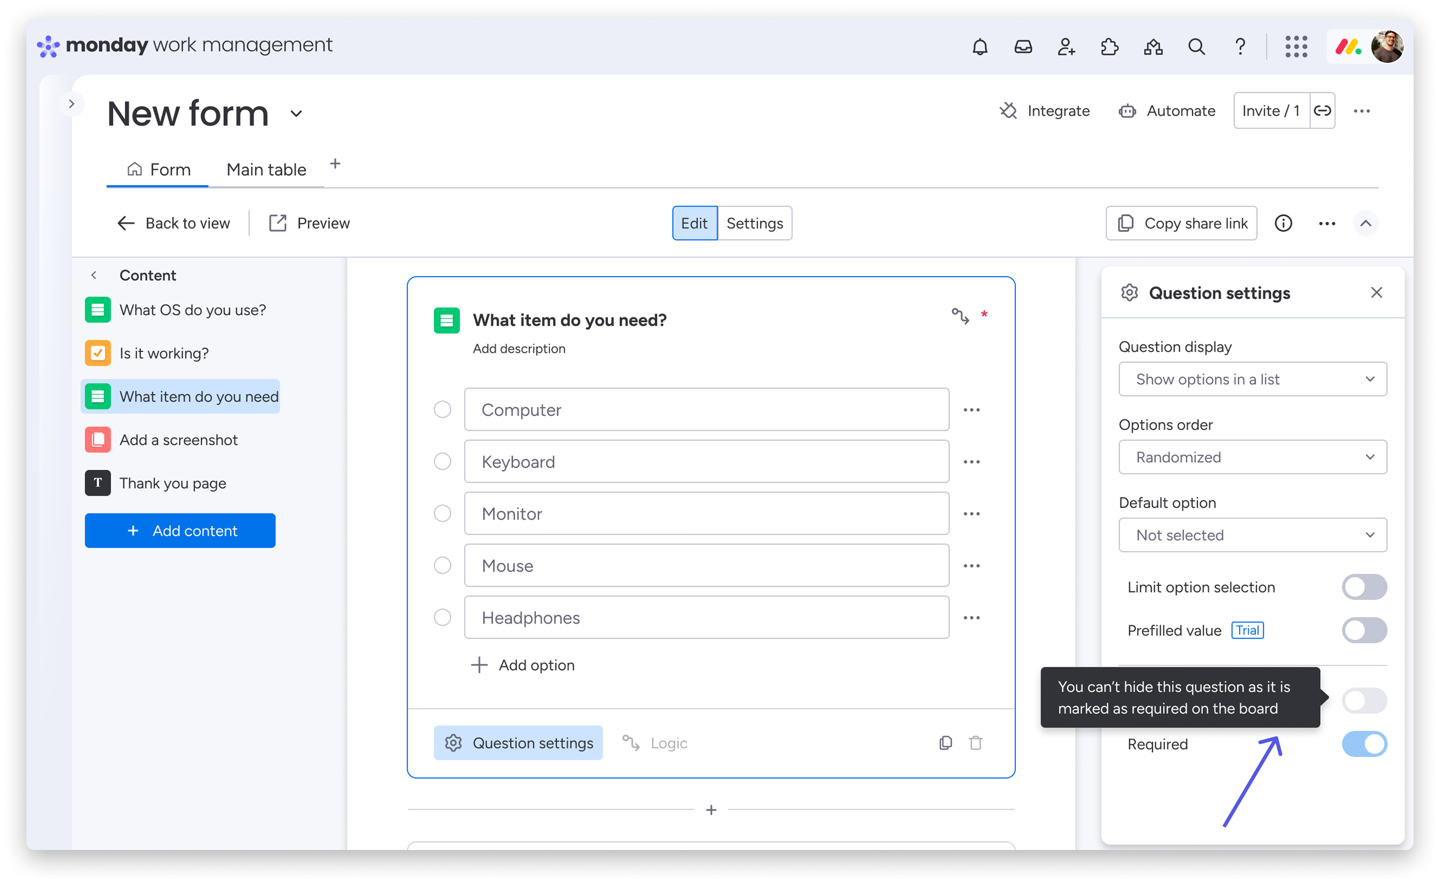
Task: Click the Integrate button
Action: coord(1044,111)
